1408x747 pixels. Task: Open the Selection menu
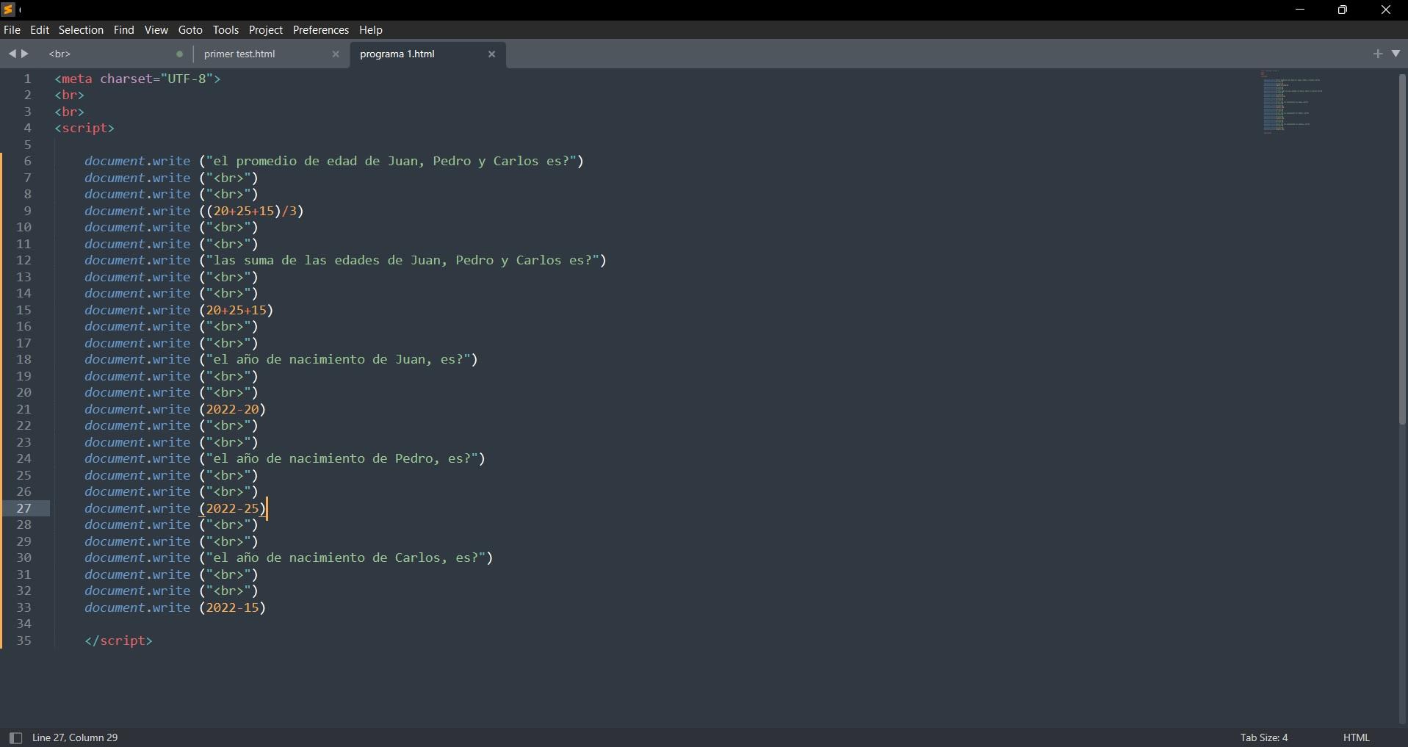tap(81, 30)
